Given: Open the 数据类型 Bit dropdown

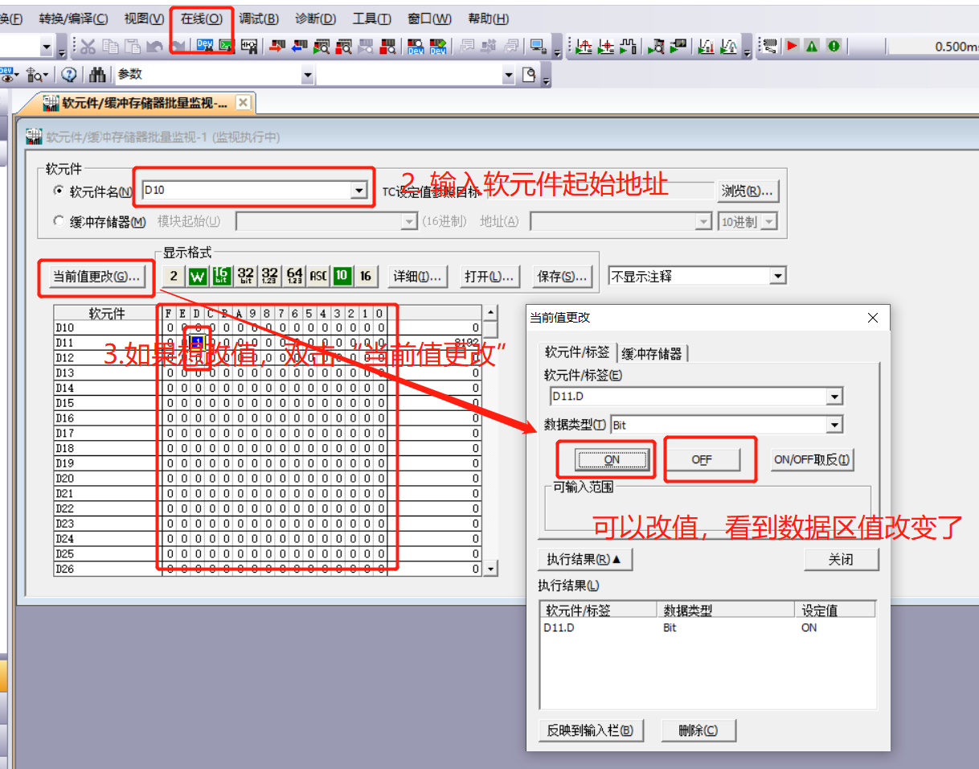Looking at the screenshot, I should coord(835,425).
